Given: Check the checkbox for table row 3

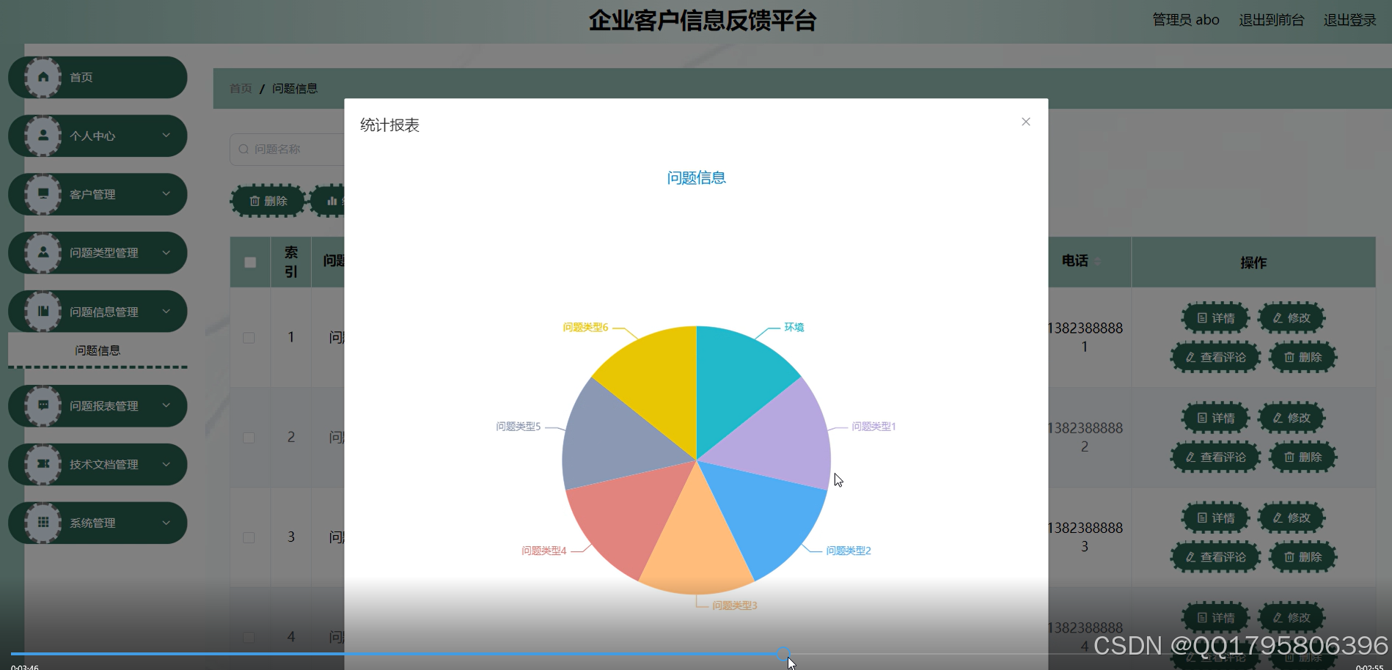Looking at the screenshot, I should tap(249, 537).
